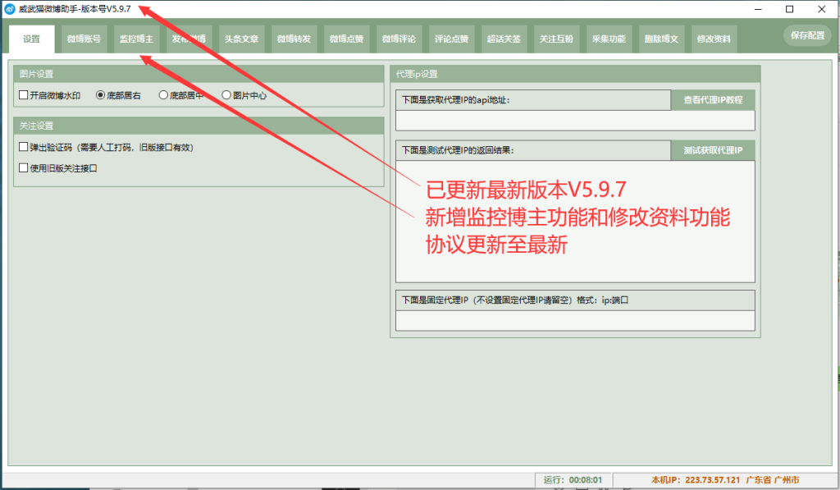The height and width of the screenshot is (490, 840).
Task: Tick the 弹出验证码 checkbox
Action: click(24, 148)
